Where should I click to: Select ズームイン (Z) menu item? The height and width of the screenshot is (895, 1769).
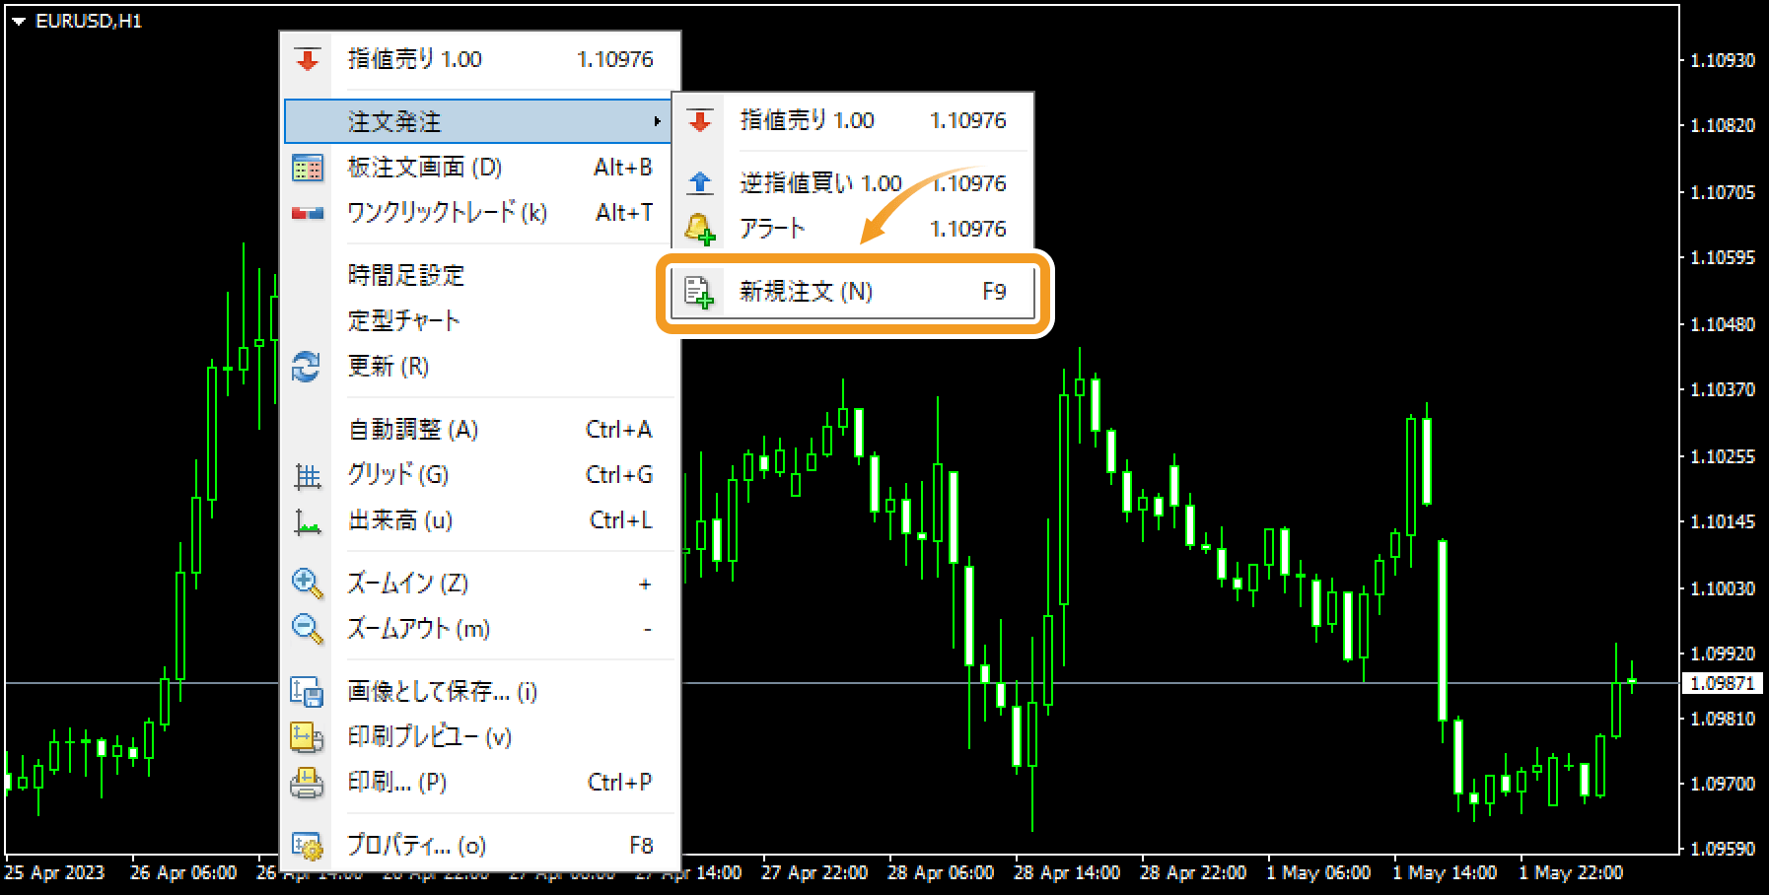coord(480,584)
